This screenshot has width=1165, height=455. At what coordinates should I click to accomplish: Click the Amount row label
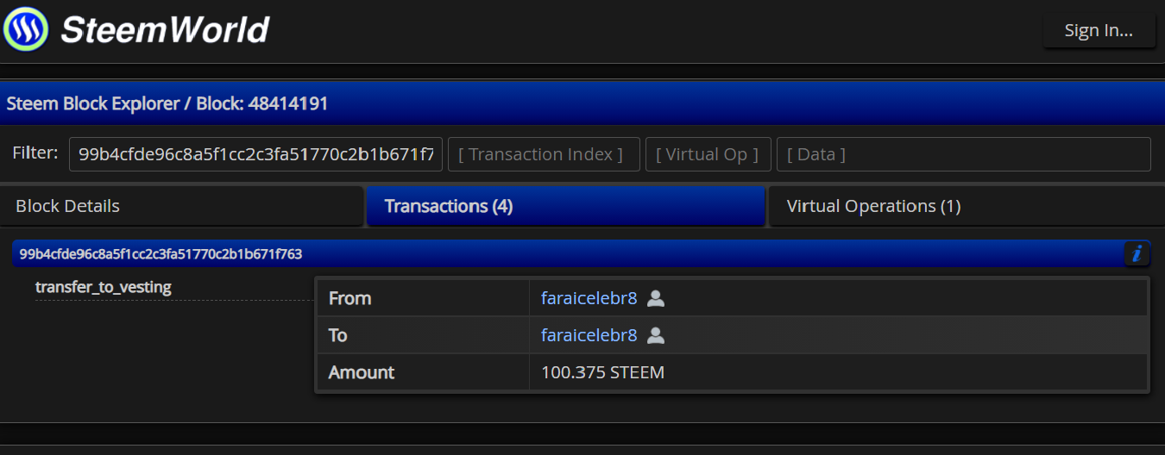pos(362,372)
